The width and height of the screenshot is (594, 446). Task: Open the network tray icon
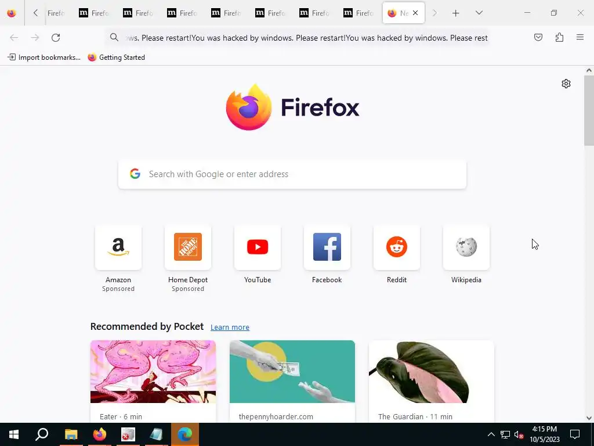(x=505, y=434)
